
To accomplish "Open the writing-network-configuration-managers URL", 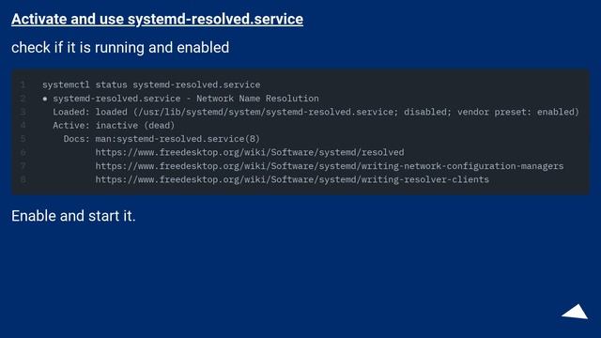I will (x=330, y=166).
